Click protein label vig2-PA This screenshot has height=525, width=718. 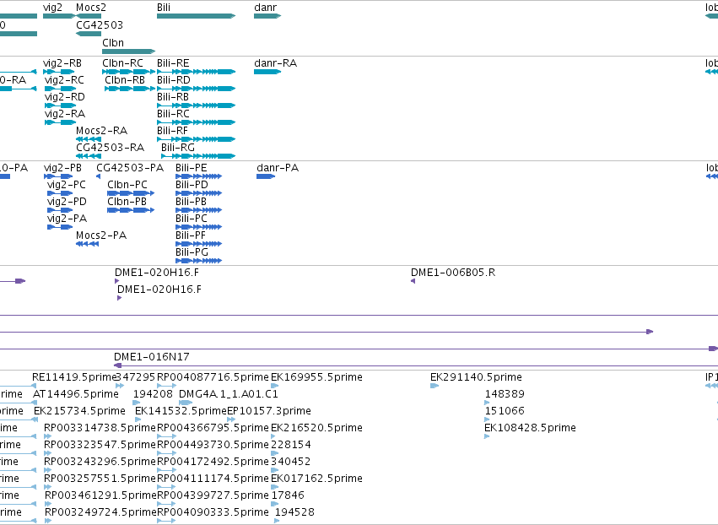click(x=67, y=219)
